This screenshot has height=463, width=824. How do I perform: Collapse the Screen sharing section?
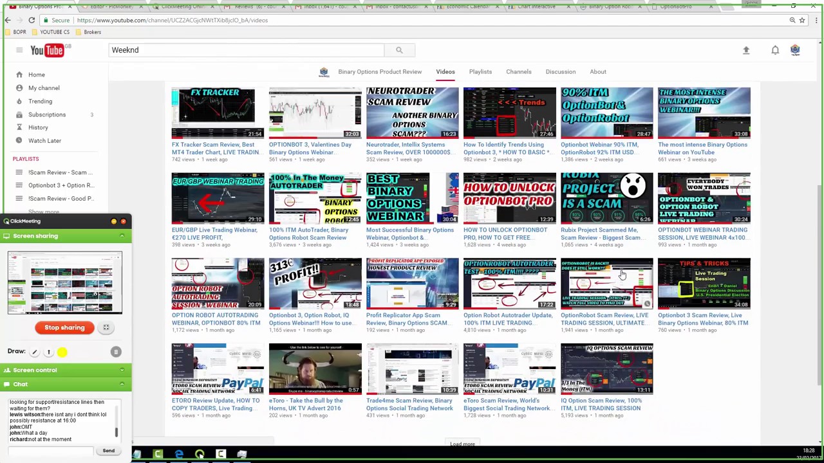click(122, 236)
